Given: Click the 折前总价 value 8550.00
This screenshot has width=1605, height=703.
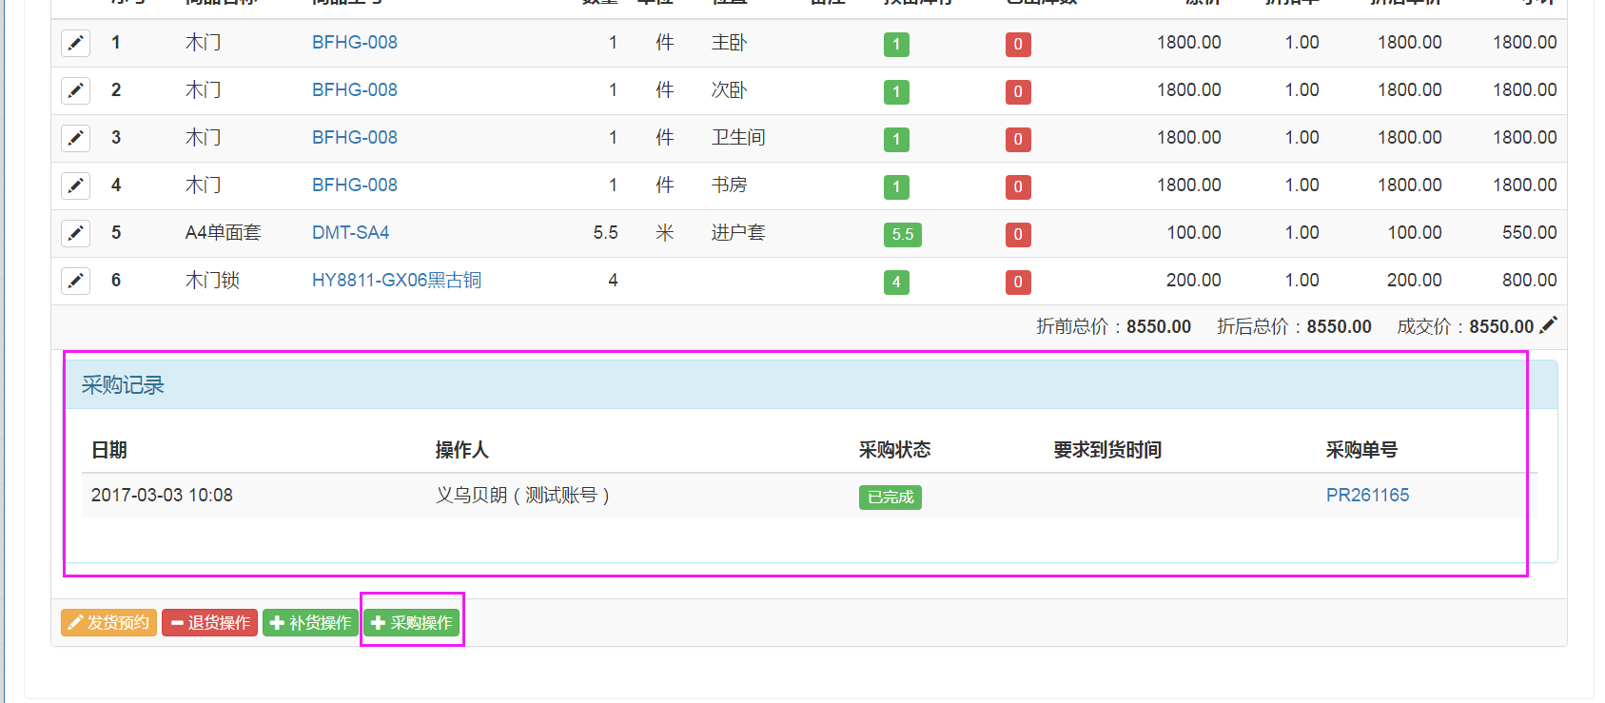Looking at the screenshot, I should click(x=1159, y=326).
